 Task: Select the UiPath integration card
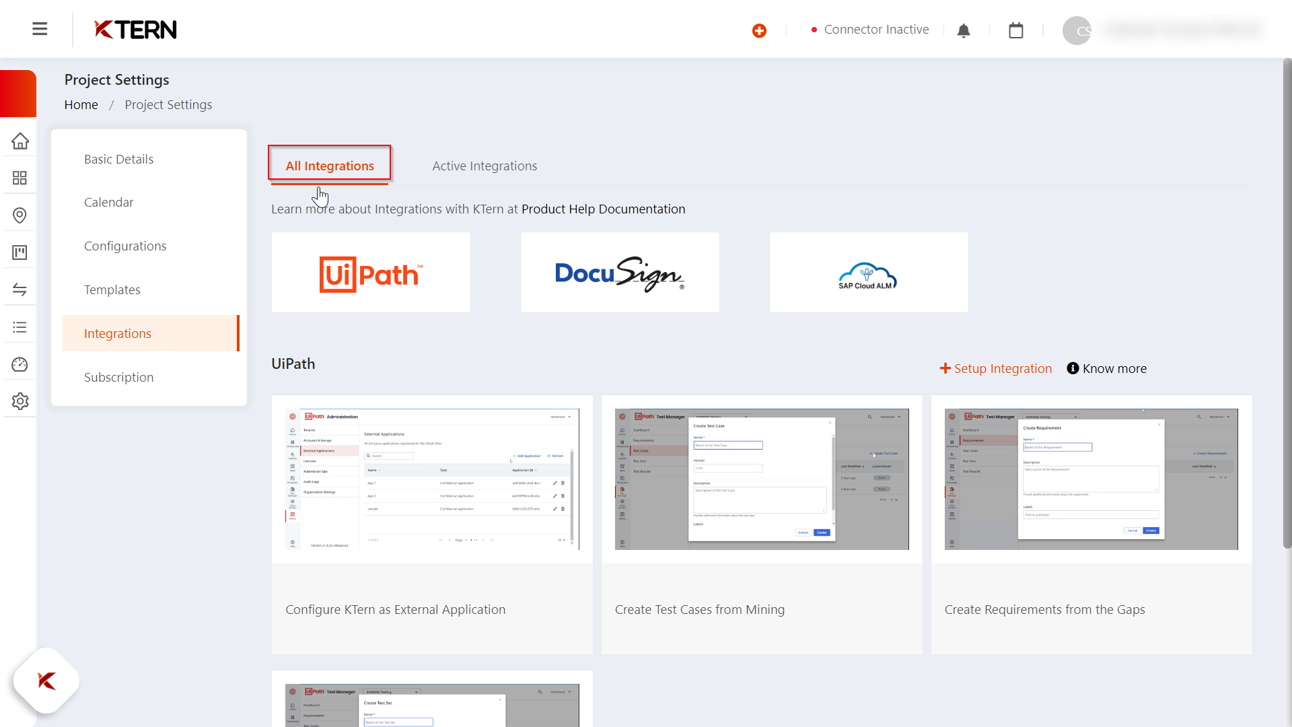[x=371, y=273]
